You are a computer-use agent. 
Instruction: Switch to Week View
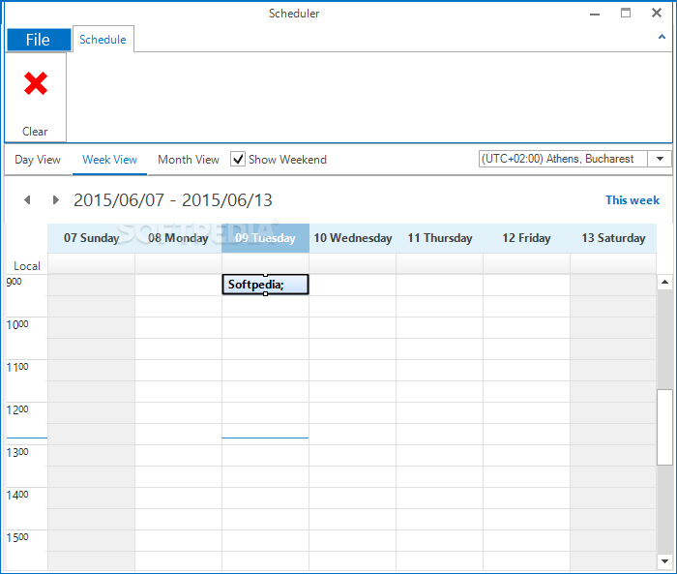coord(109,160)
